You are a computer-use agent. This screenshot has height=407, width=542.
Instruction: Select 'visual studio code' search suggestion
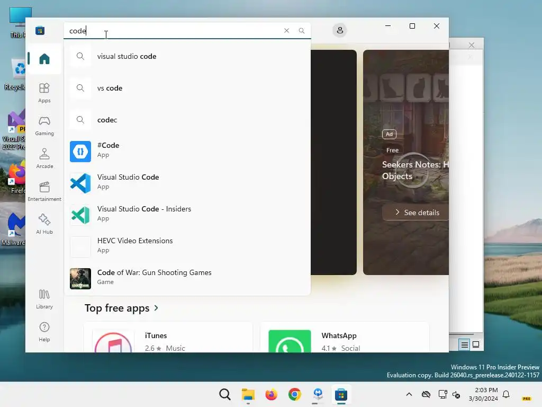pyautogui.click(x=187, y=56)
